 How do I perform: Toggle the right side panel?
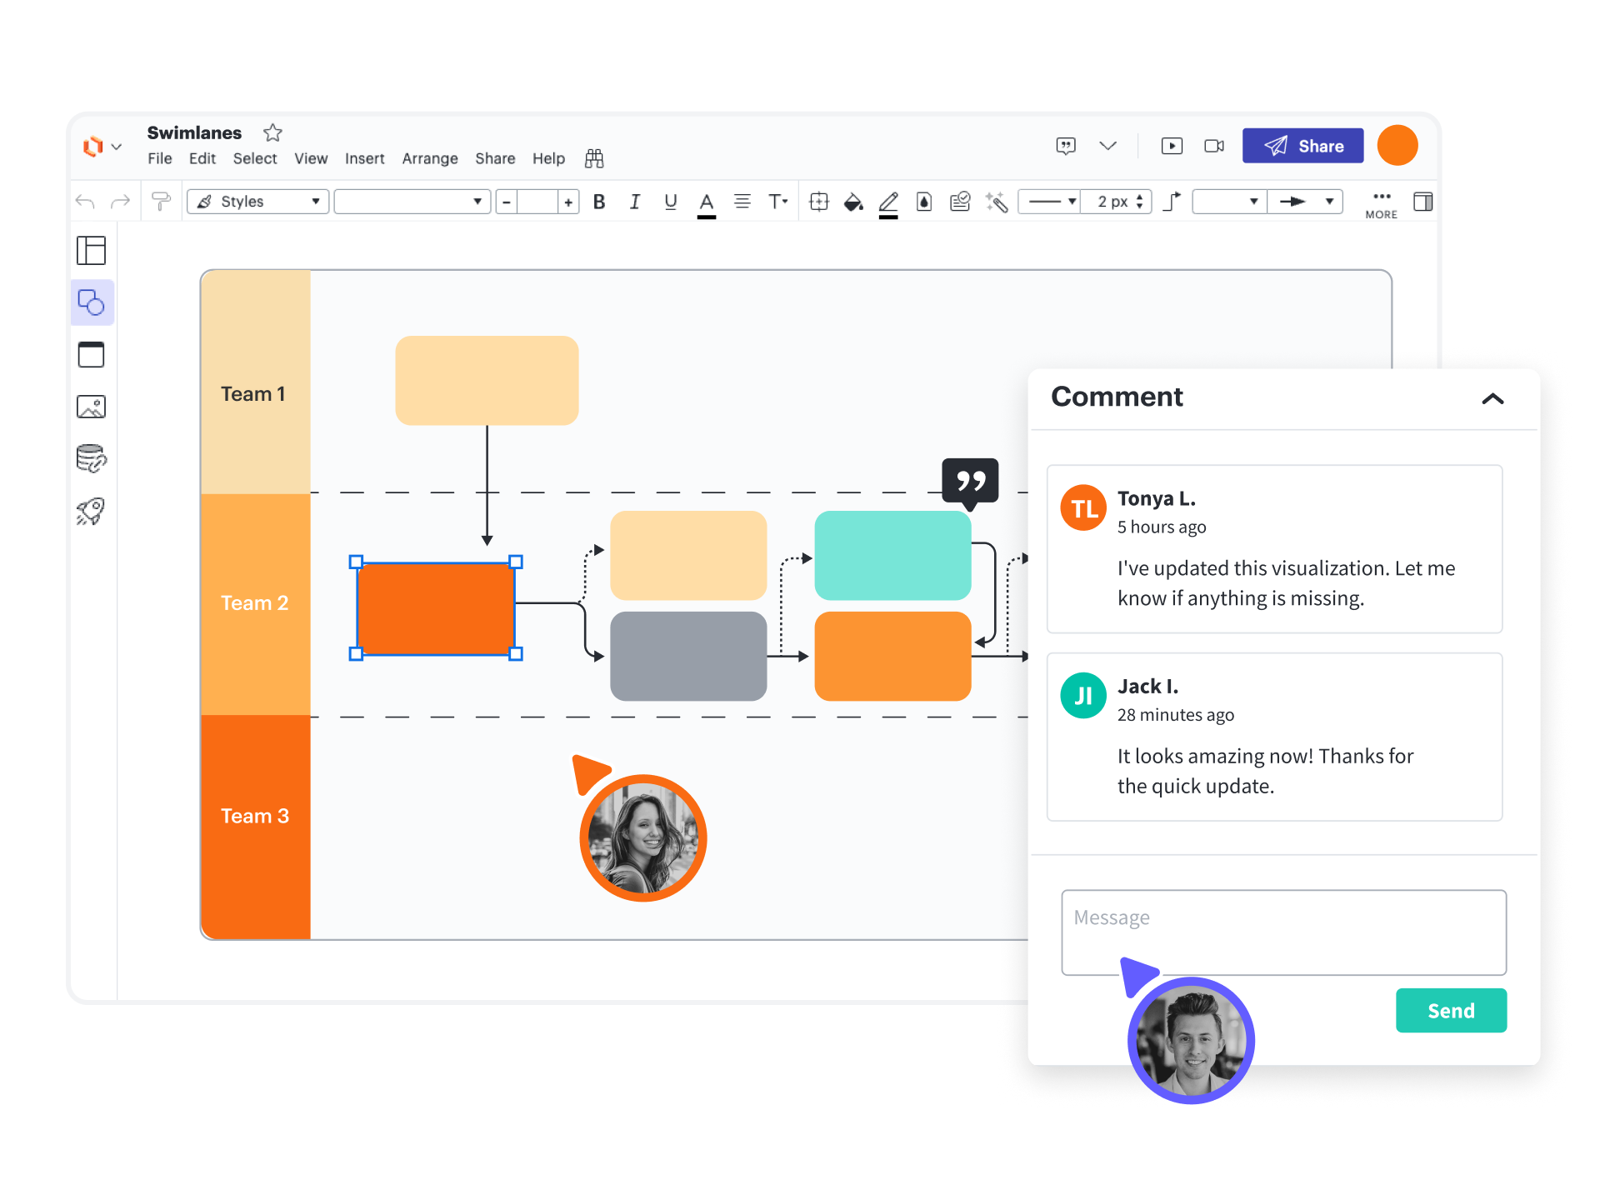coord(1422,202)
